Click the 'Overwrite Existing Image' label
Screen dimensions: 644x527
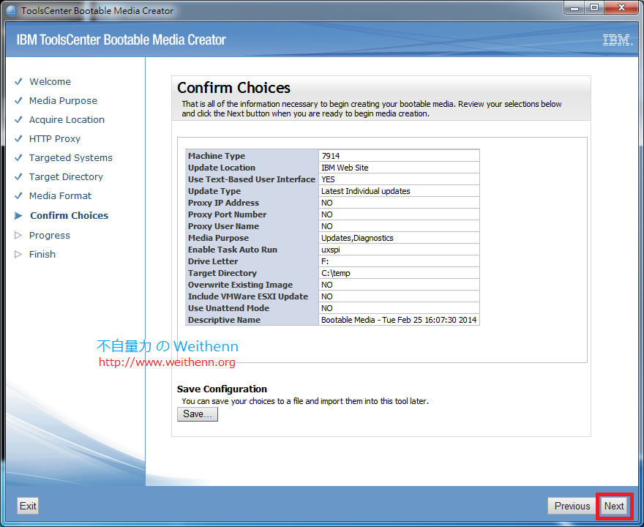240,285
